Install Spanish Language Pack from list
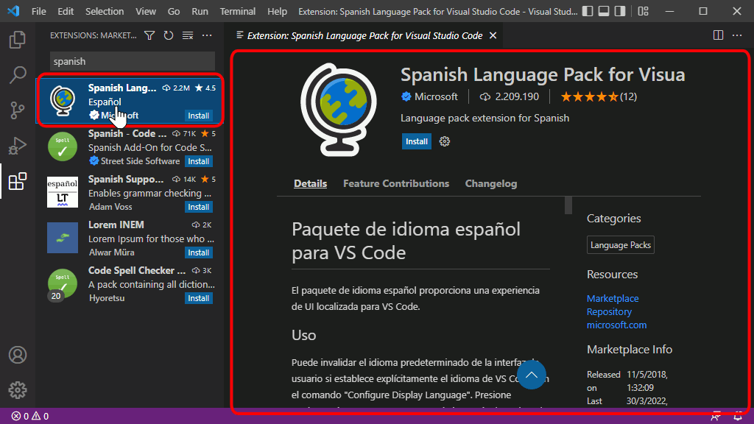 click(199, 116)
